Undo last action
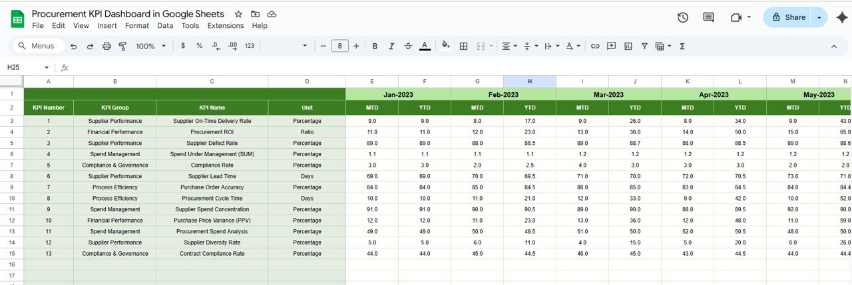This screenshot has height=285, width=852. (x=73, y=46)
